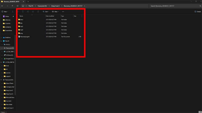Click the Rename icon in toolbar
Screen dimensions: 202x113
click(28, 12)
